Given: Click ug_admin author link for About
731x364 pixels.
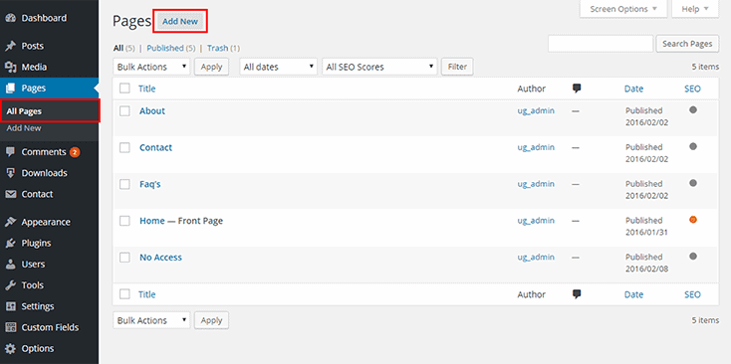Looking at the screenshot, I should tap(536, 110).
